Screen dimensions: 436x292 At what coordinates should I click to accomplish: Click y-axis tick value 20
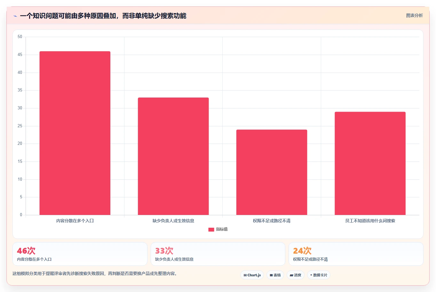pyautogui.click(x=20, y=144)
